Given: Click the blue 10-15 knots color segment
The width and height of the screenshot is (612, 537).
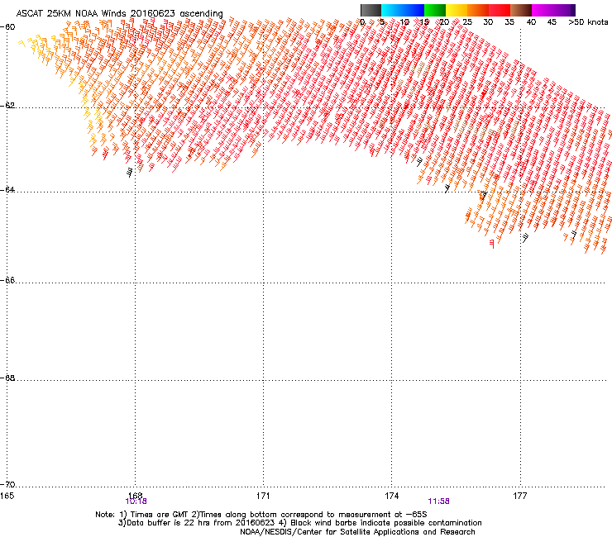Looking at the screenshot, I should [414, 10].
